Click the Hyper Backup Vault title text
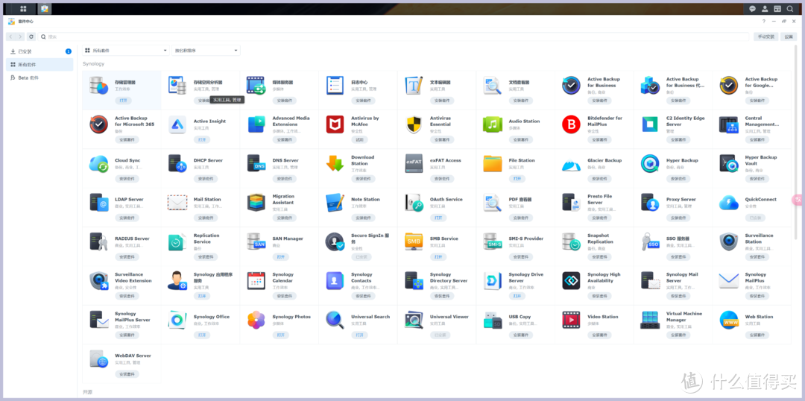805x401 pixels. tap(761, 160)
